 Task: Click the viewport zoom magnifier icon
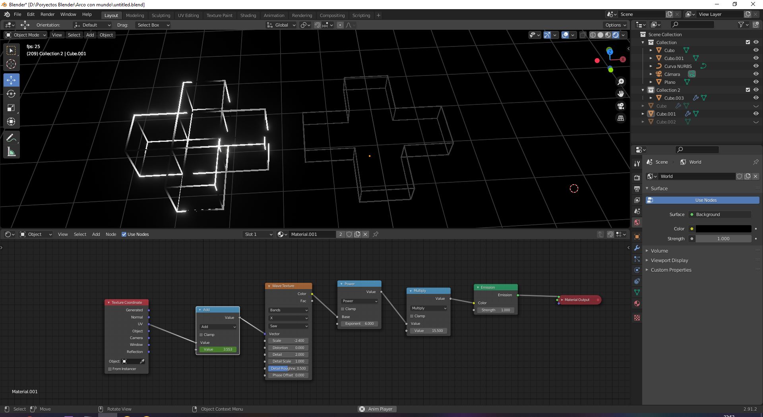coord(620,82)
